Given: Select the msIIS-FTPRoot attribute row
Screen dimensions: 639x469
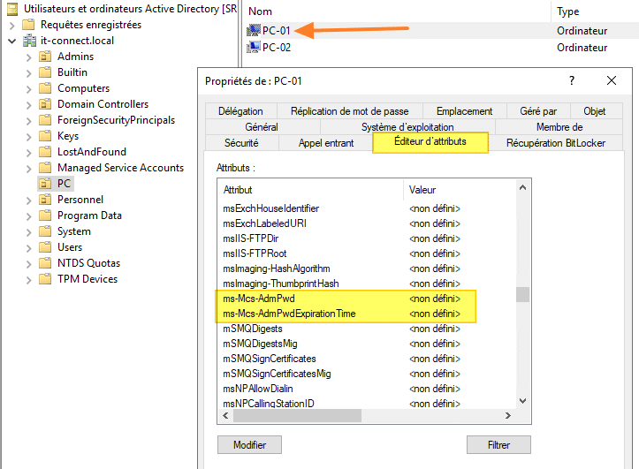Looking at the screenshot, I should coord(367,253).
